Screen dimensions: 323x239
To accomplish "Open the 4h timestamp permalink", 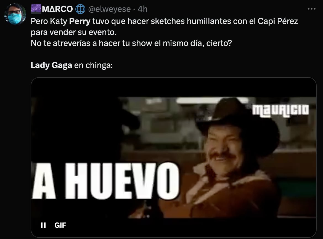I will coord(142,9).
